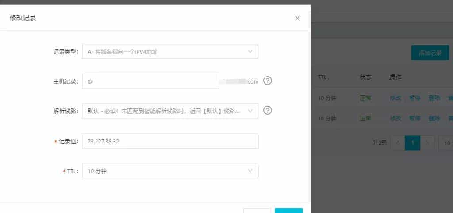Screen dimensions: 453x213
Task: Click the chevron arrow in the 解析线路 field
Action: (x=250, y=111)
